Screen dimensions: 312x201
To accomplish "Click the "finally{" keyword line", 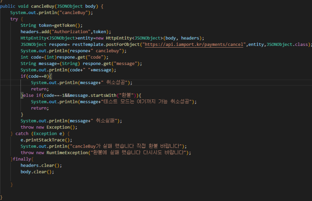I will tap(22, 159).
